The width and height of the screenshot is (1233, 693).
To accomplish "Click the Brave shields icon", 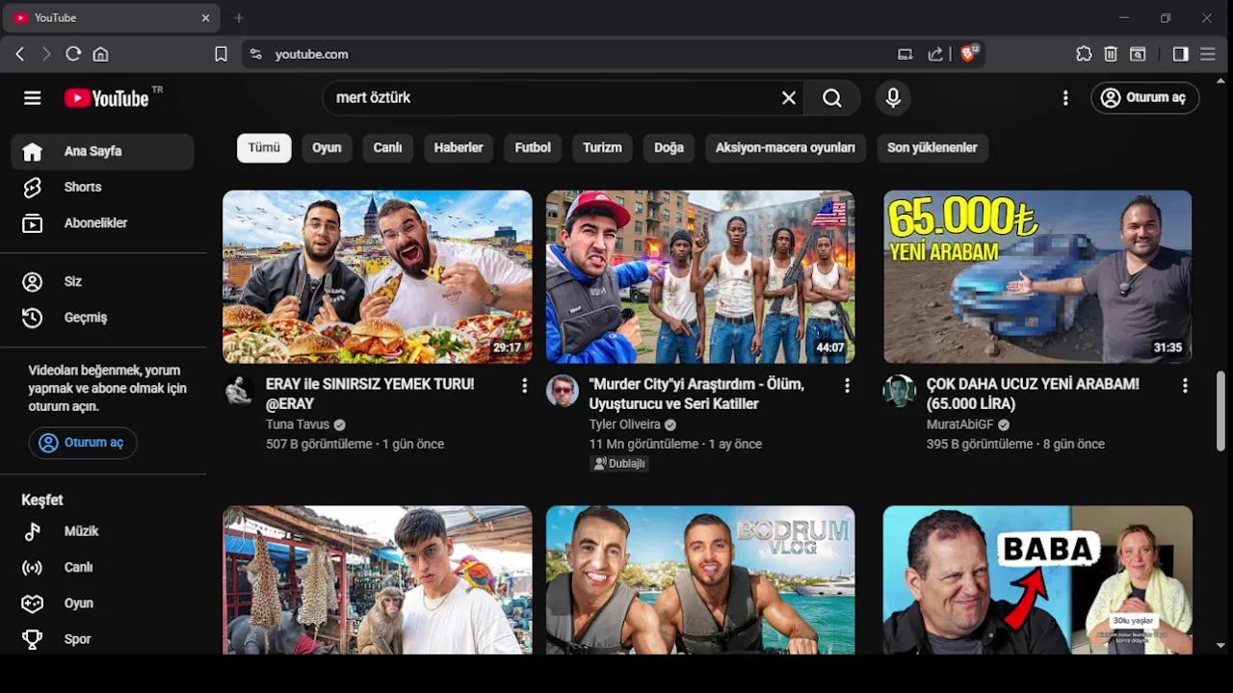I will pos(969,54).
